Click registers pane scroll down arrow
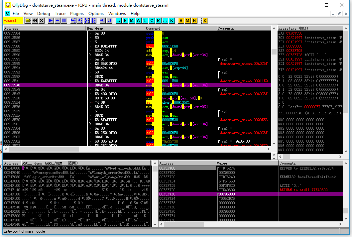Viewport: 352px width, 237px height. [346, 151]
